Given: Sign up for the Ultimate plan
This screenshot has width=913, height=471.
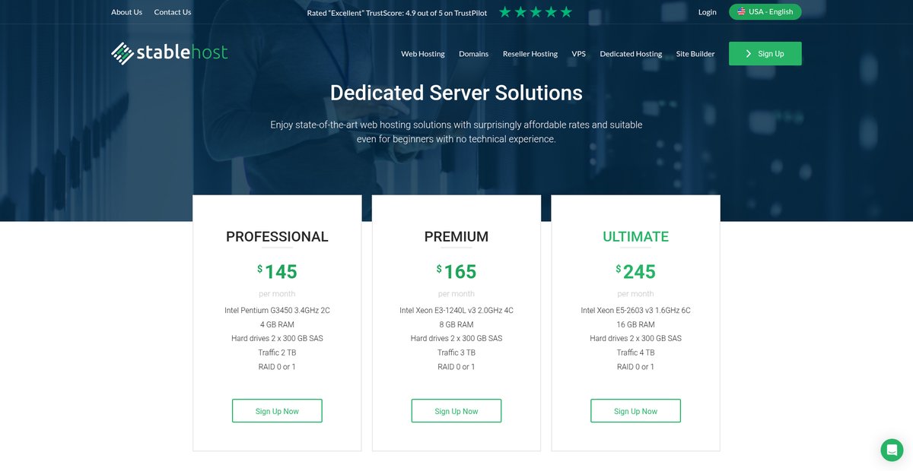Looking at the screenshot, I should pos(635,411).
